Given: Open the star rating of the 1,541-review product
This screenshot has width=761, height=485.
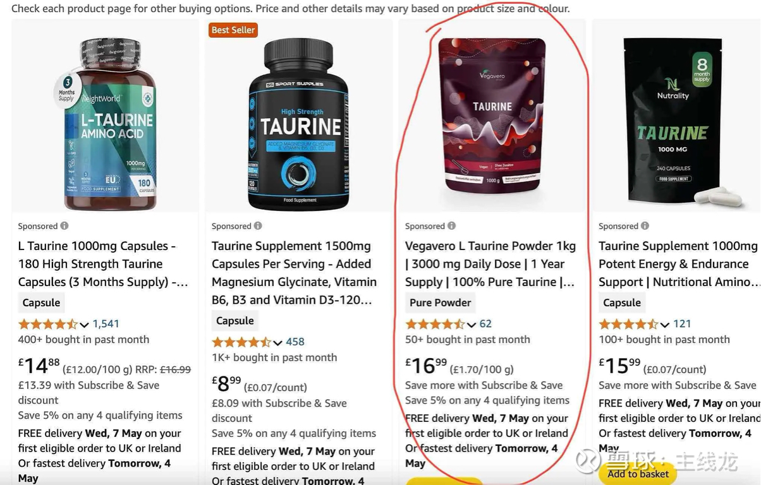Looking at the screenshot, I should tap(48, 324).
